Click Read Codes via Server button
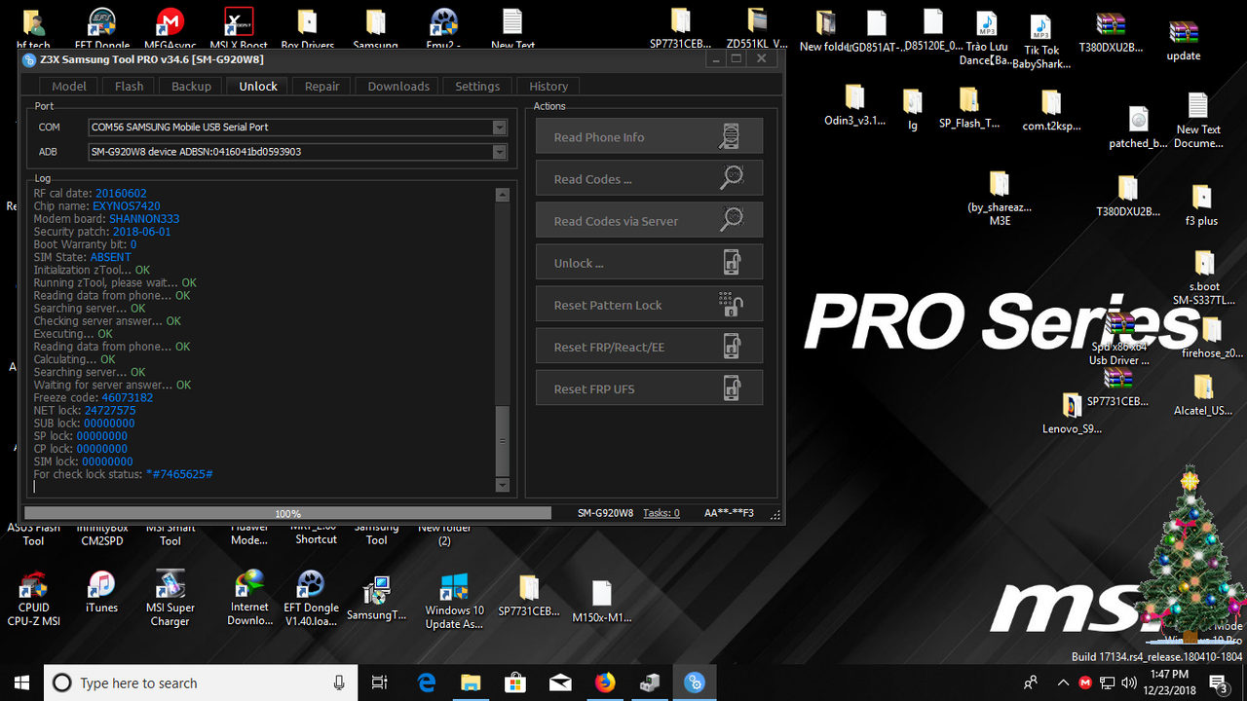 pos(649,221)
